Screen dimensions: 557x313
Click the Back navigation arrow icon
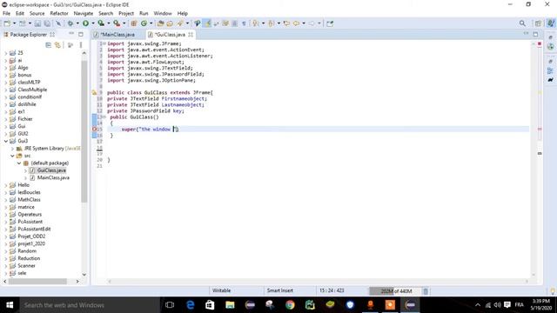pos(296,23)
